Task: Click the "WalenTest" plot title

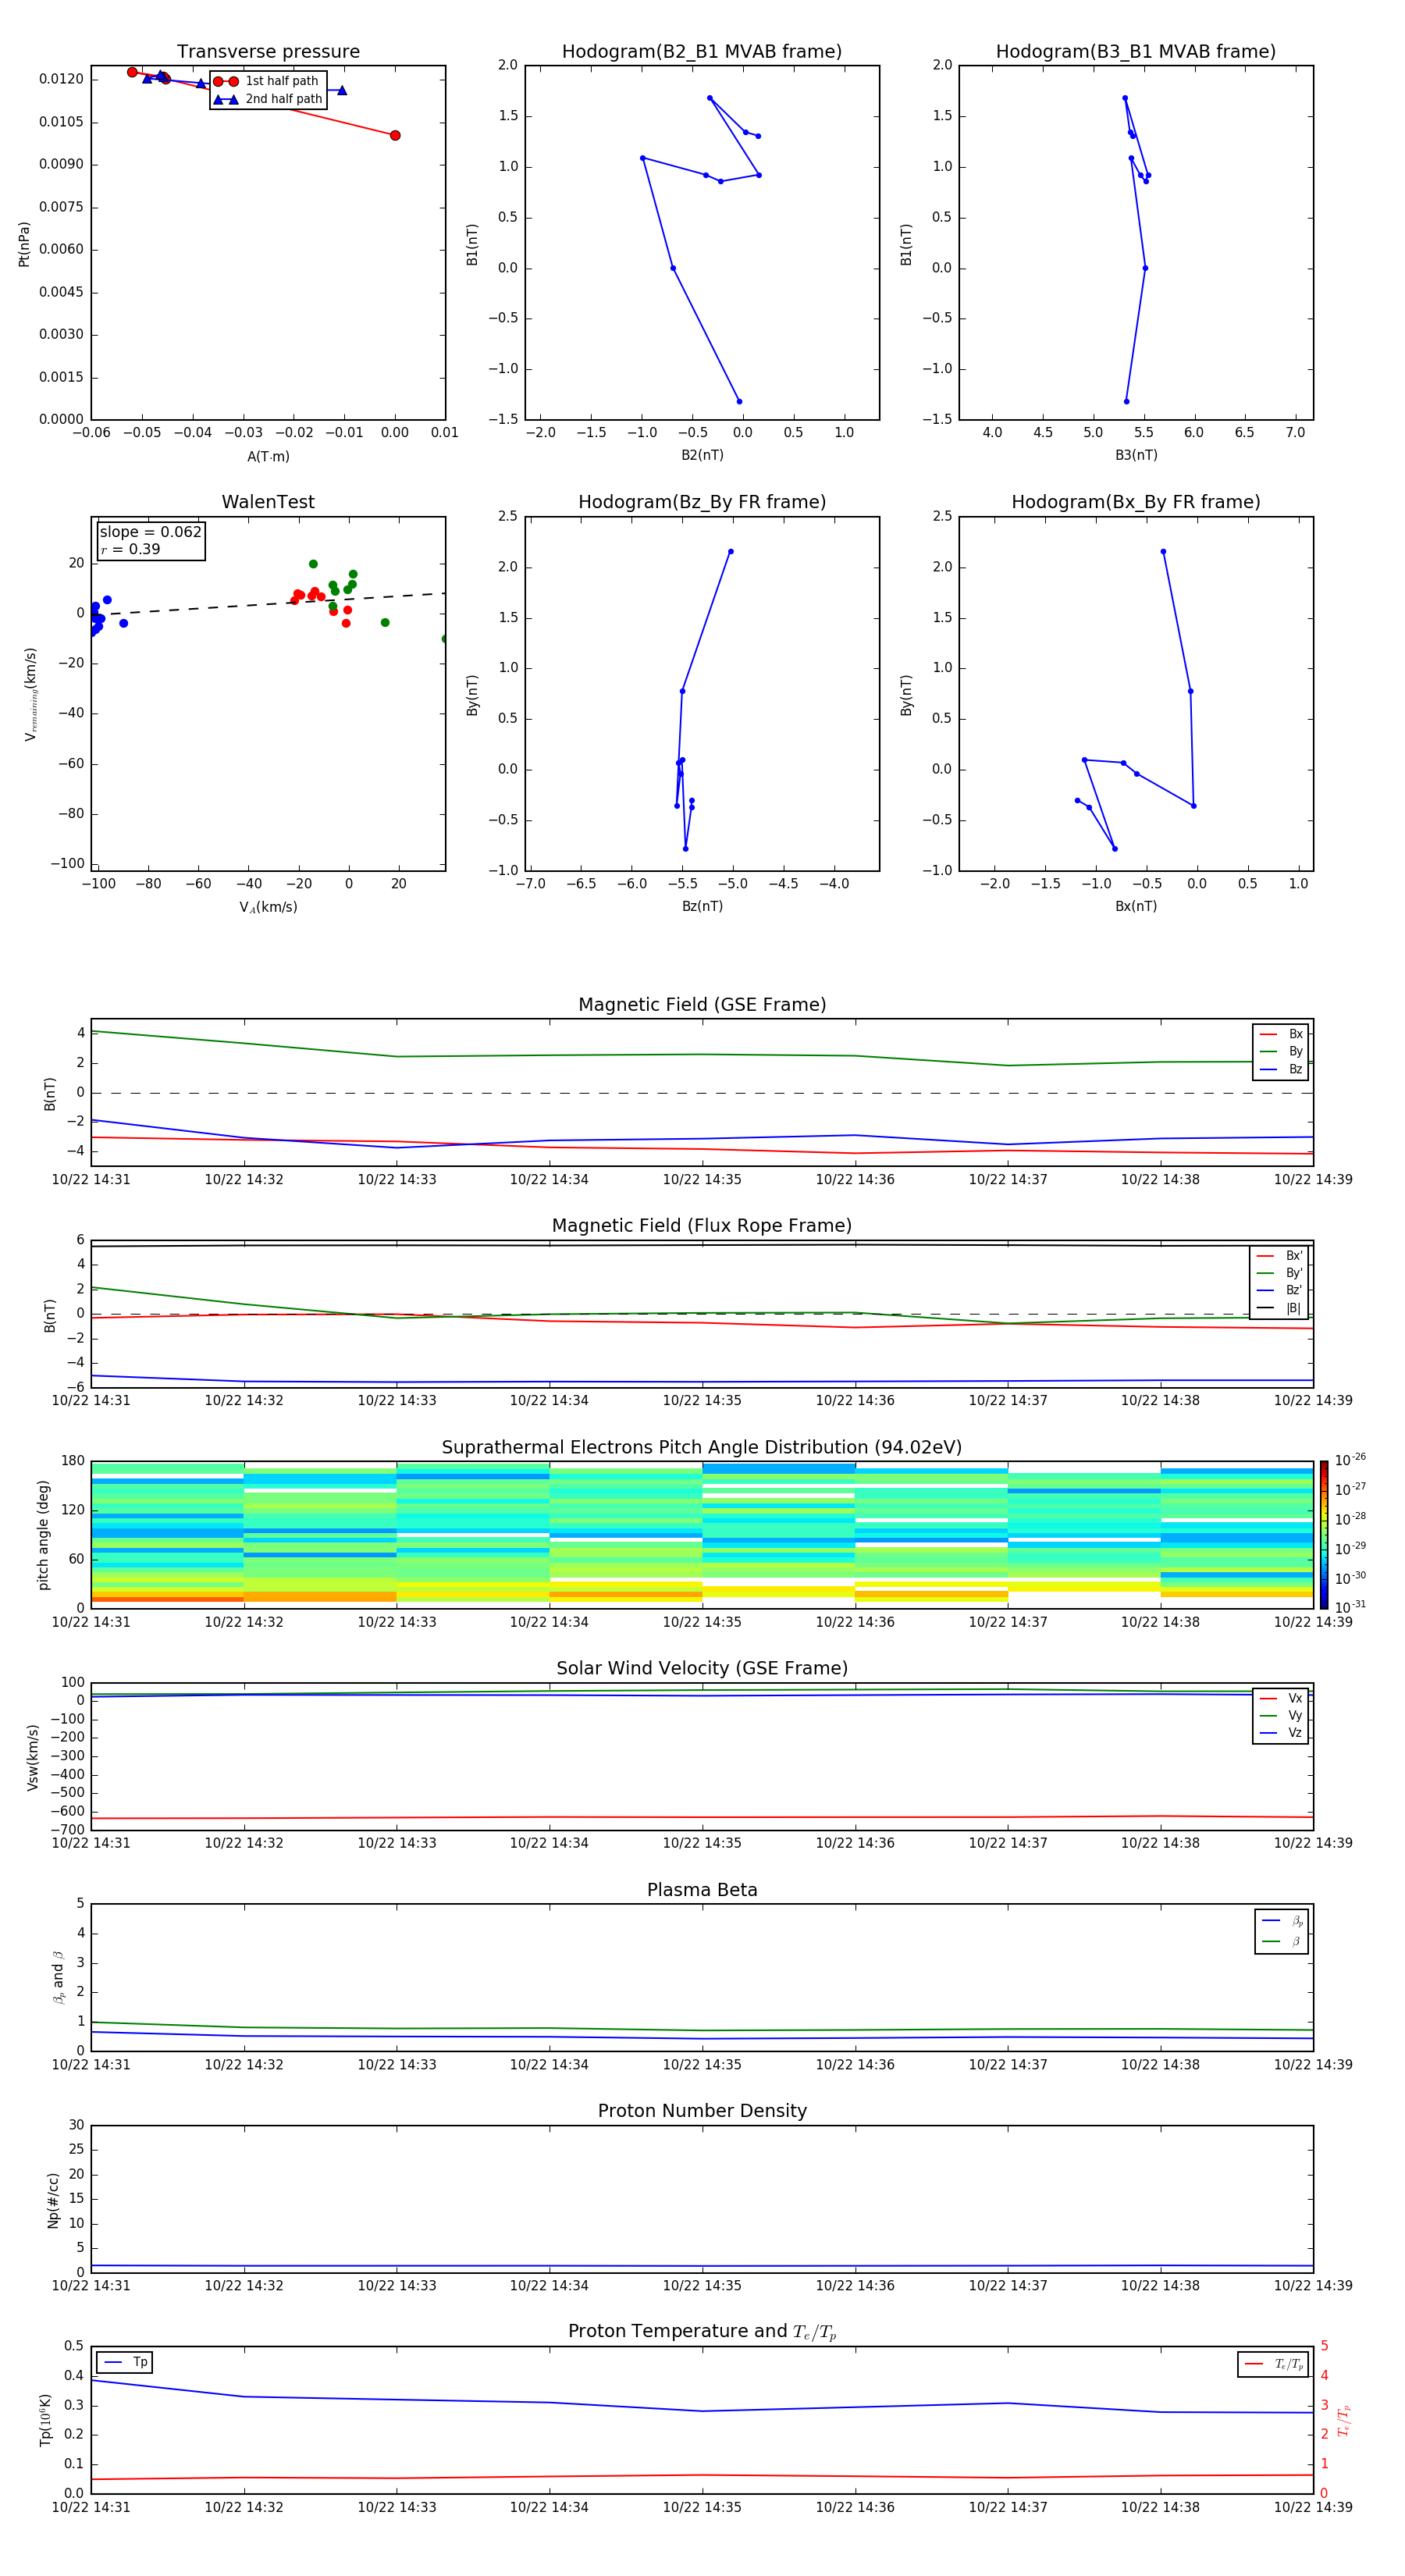Action: 268,502
